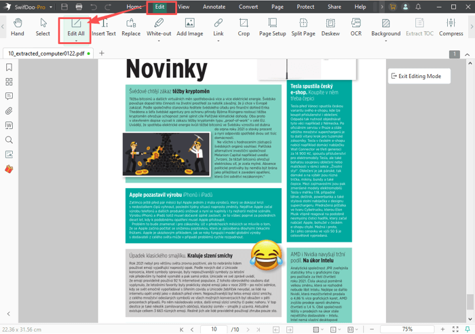Click the Word conversion sidebar icon
Screen dimensions: 475x334
[x=9, y=126]
